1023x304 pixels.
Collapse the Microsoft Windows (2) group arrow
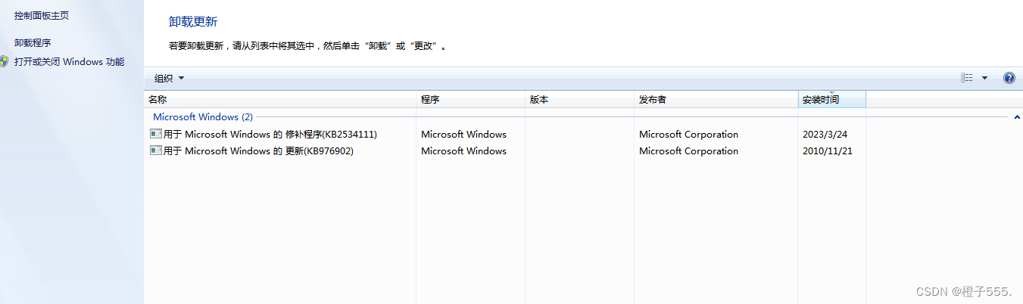pos(1017,117)
